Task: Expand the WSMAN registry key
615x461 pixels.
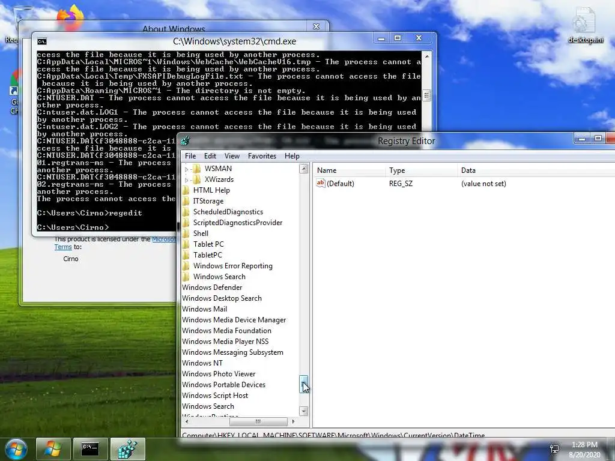Action: point(187,169)
